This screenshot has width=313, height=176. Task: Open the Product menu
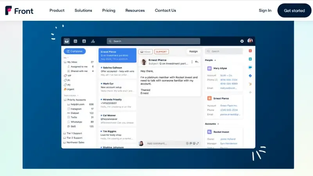point(57,11)
